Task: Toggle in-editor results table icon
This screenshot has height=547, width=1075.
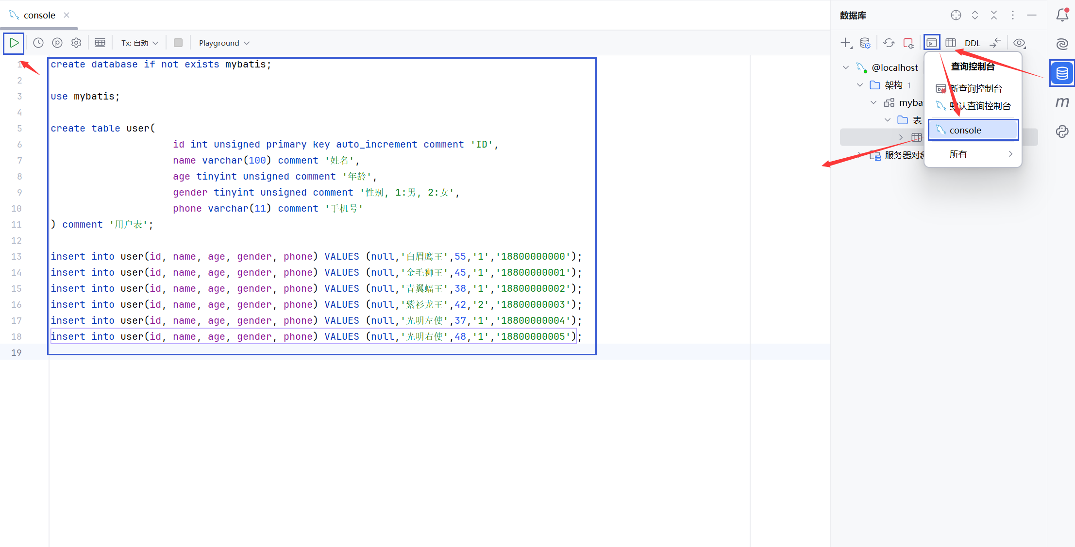Action: point(100,43)
